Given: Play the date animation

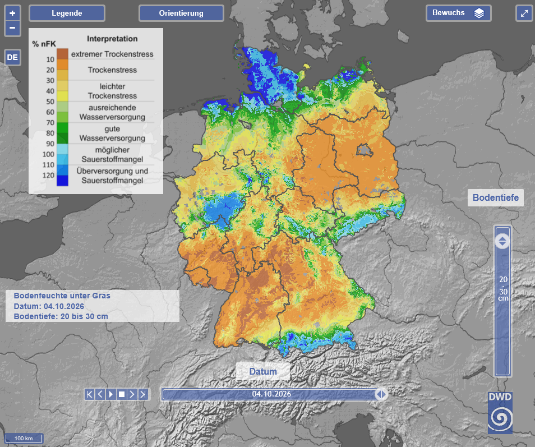Looking at the screenshot, I should click(x=111, y=394).
